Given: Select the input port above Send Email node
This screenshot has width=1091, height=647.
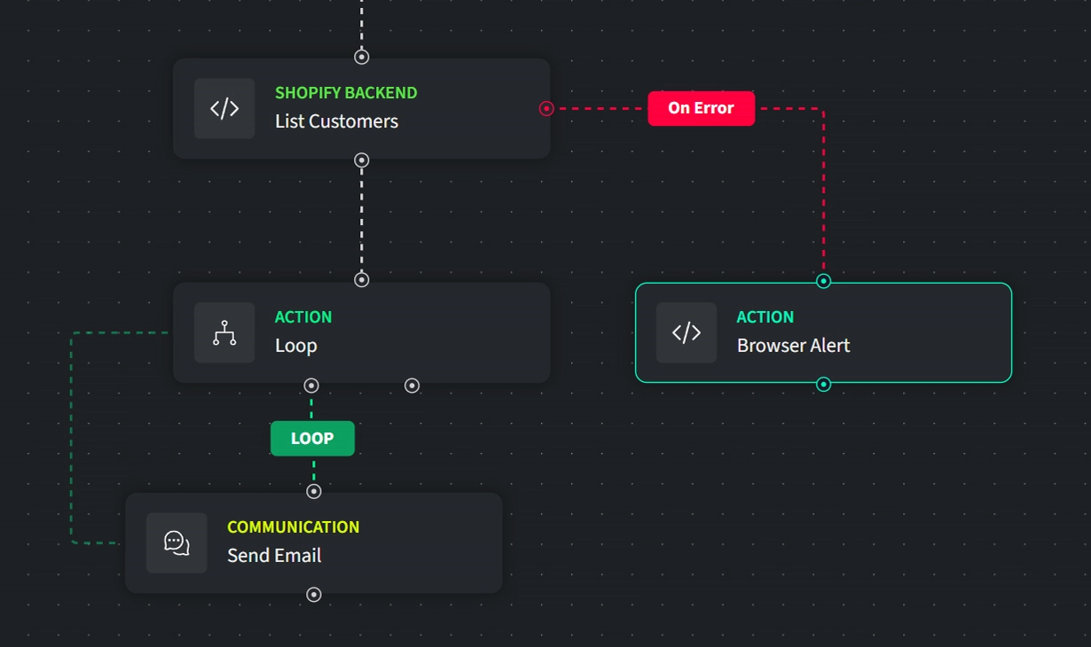Looking at the screenshot, I should coord(313,490).
